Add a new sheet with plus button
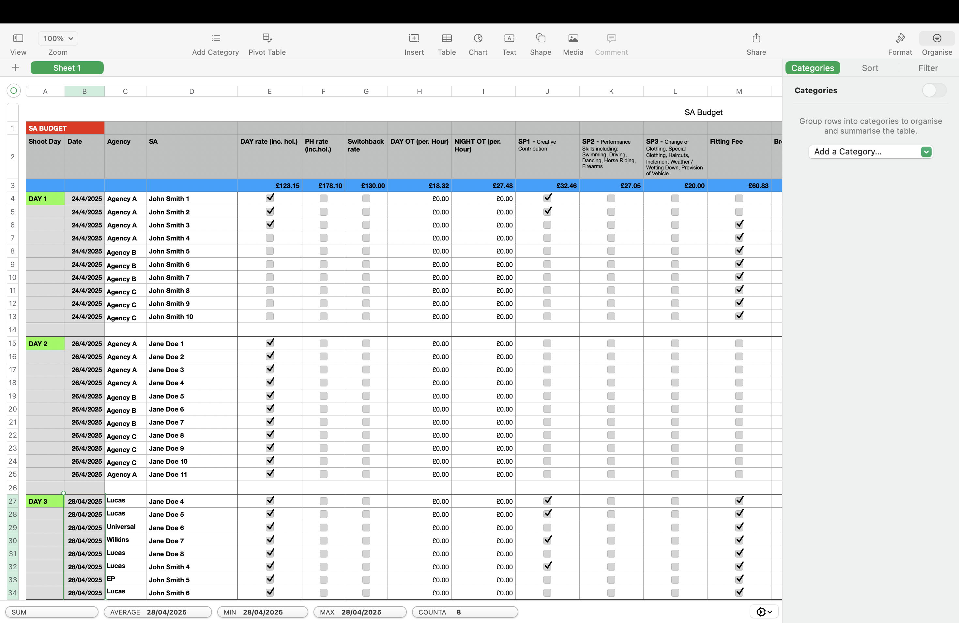 pos(15,68)
